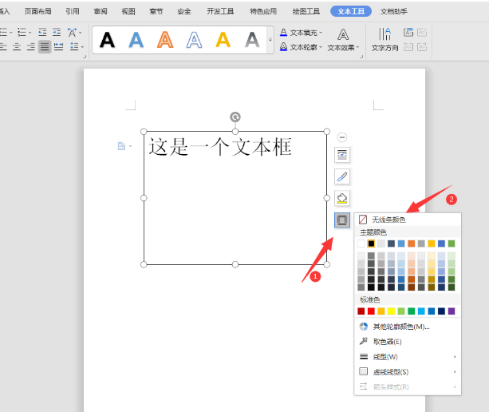The width and height of the screenshot is (489, 412).
Task: Click the top-right resize handle of the text box
Action: point(327,132)
